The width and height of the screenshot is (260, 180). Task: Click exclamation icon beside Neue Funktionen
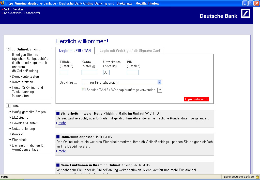pos(58,165)
